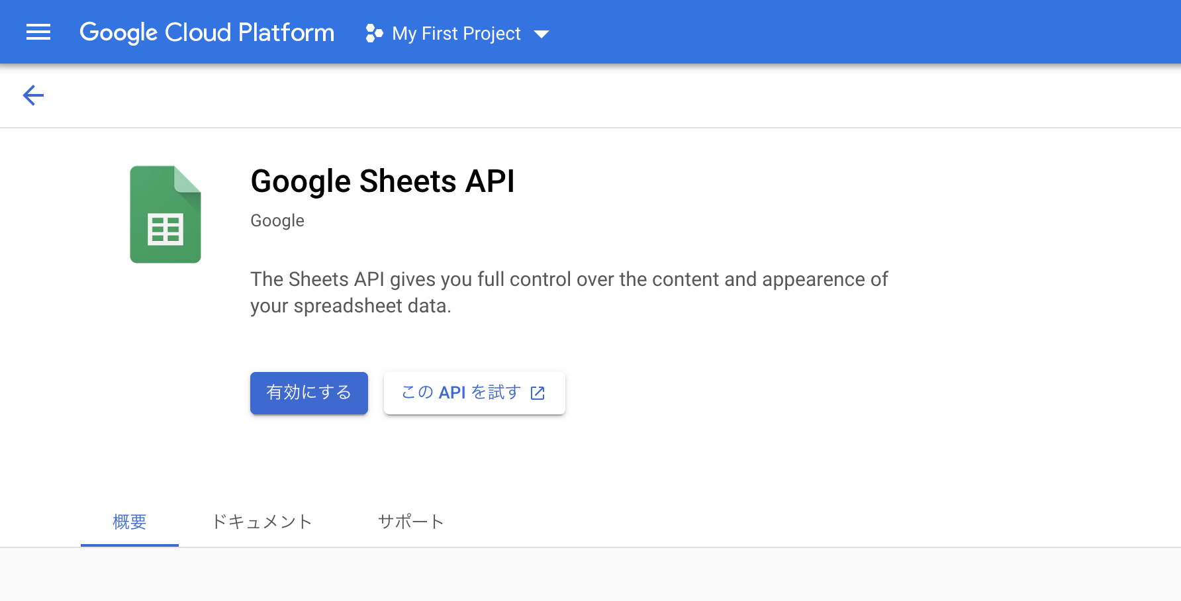Open the ドキュメント tab
1181x601 pixels.
261,522
